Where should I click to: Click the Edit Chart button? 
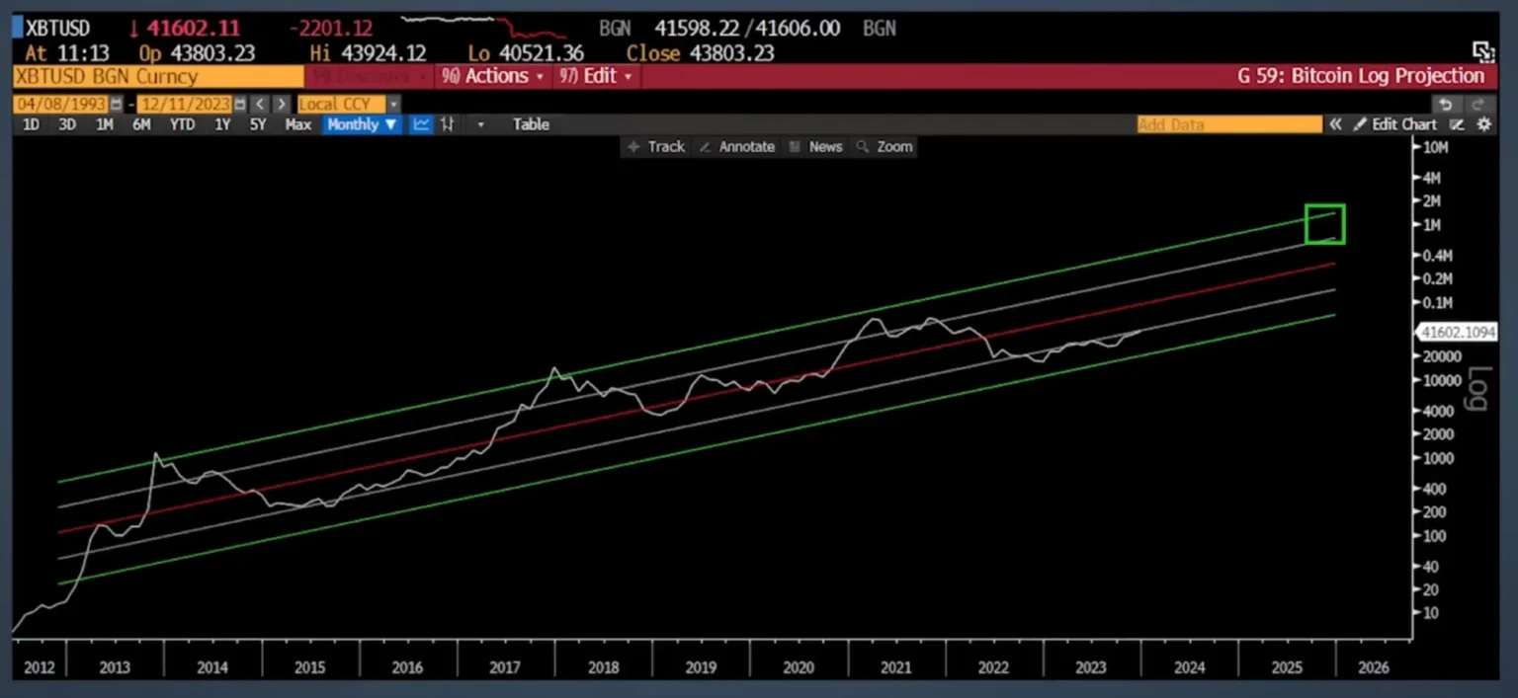coord(1394,124)
